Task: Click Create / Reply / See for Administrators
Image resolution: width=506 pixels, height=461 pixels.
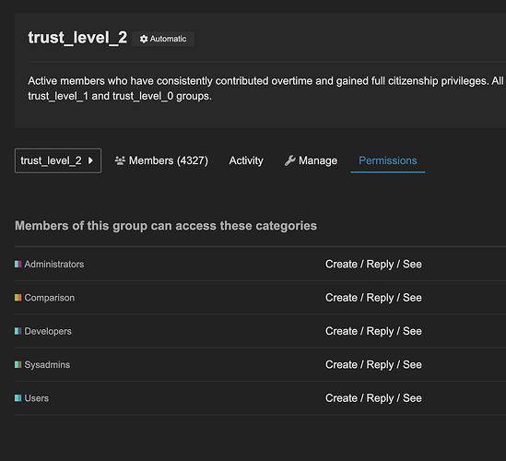Action: coord(373,264)
